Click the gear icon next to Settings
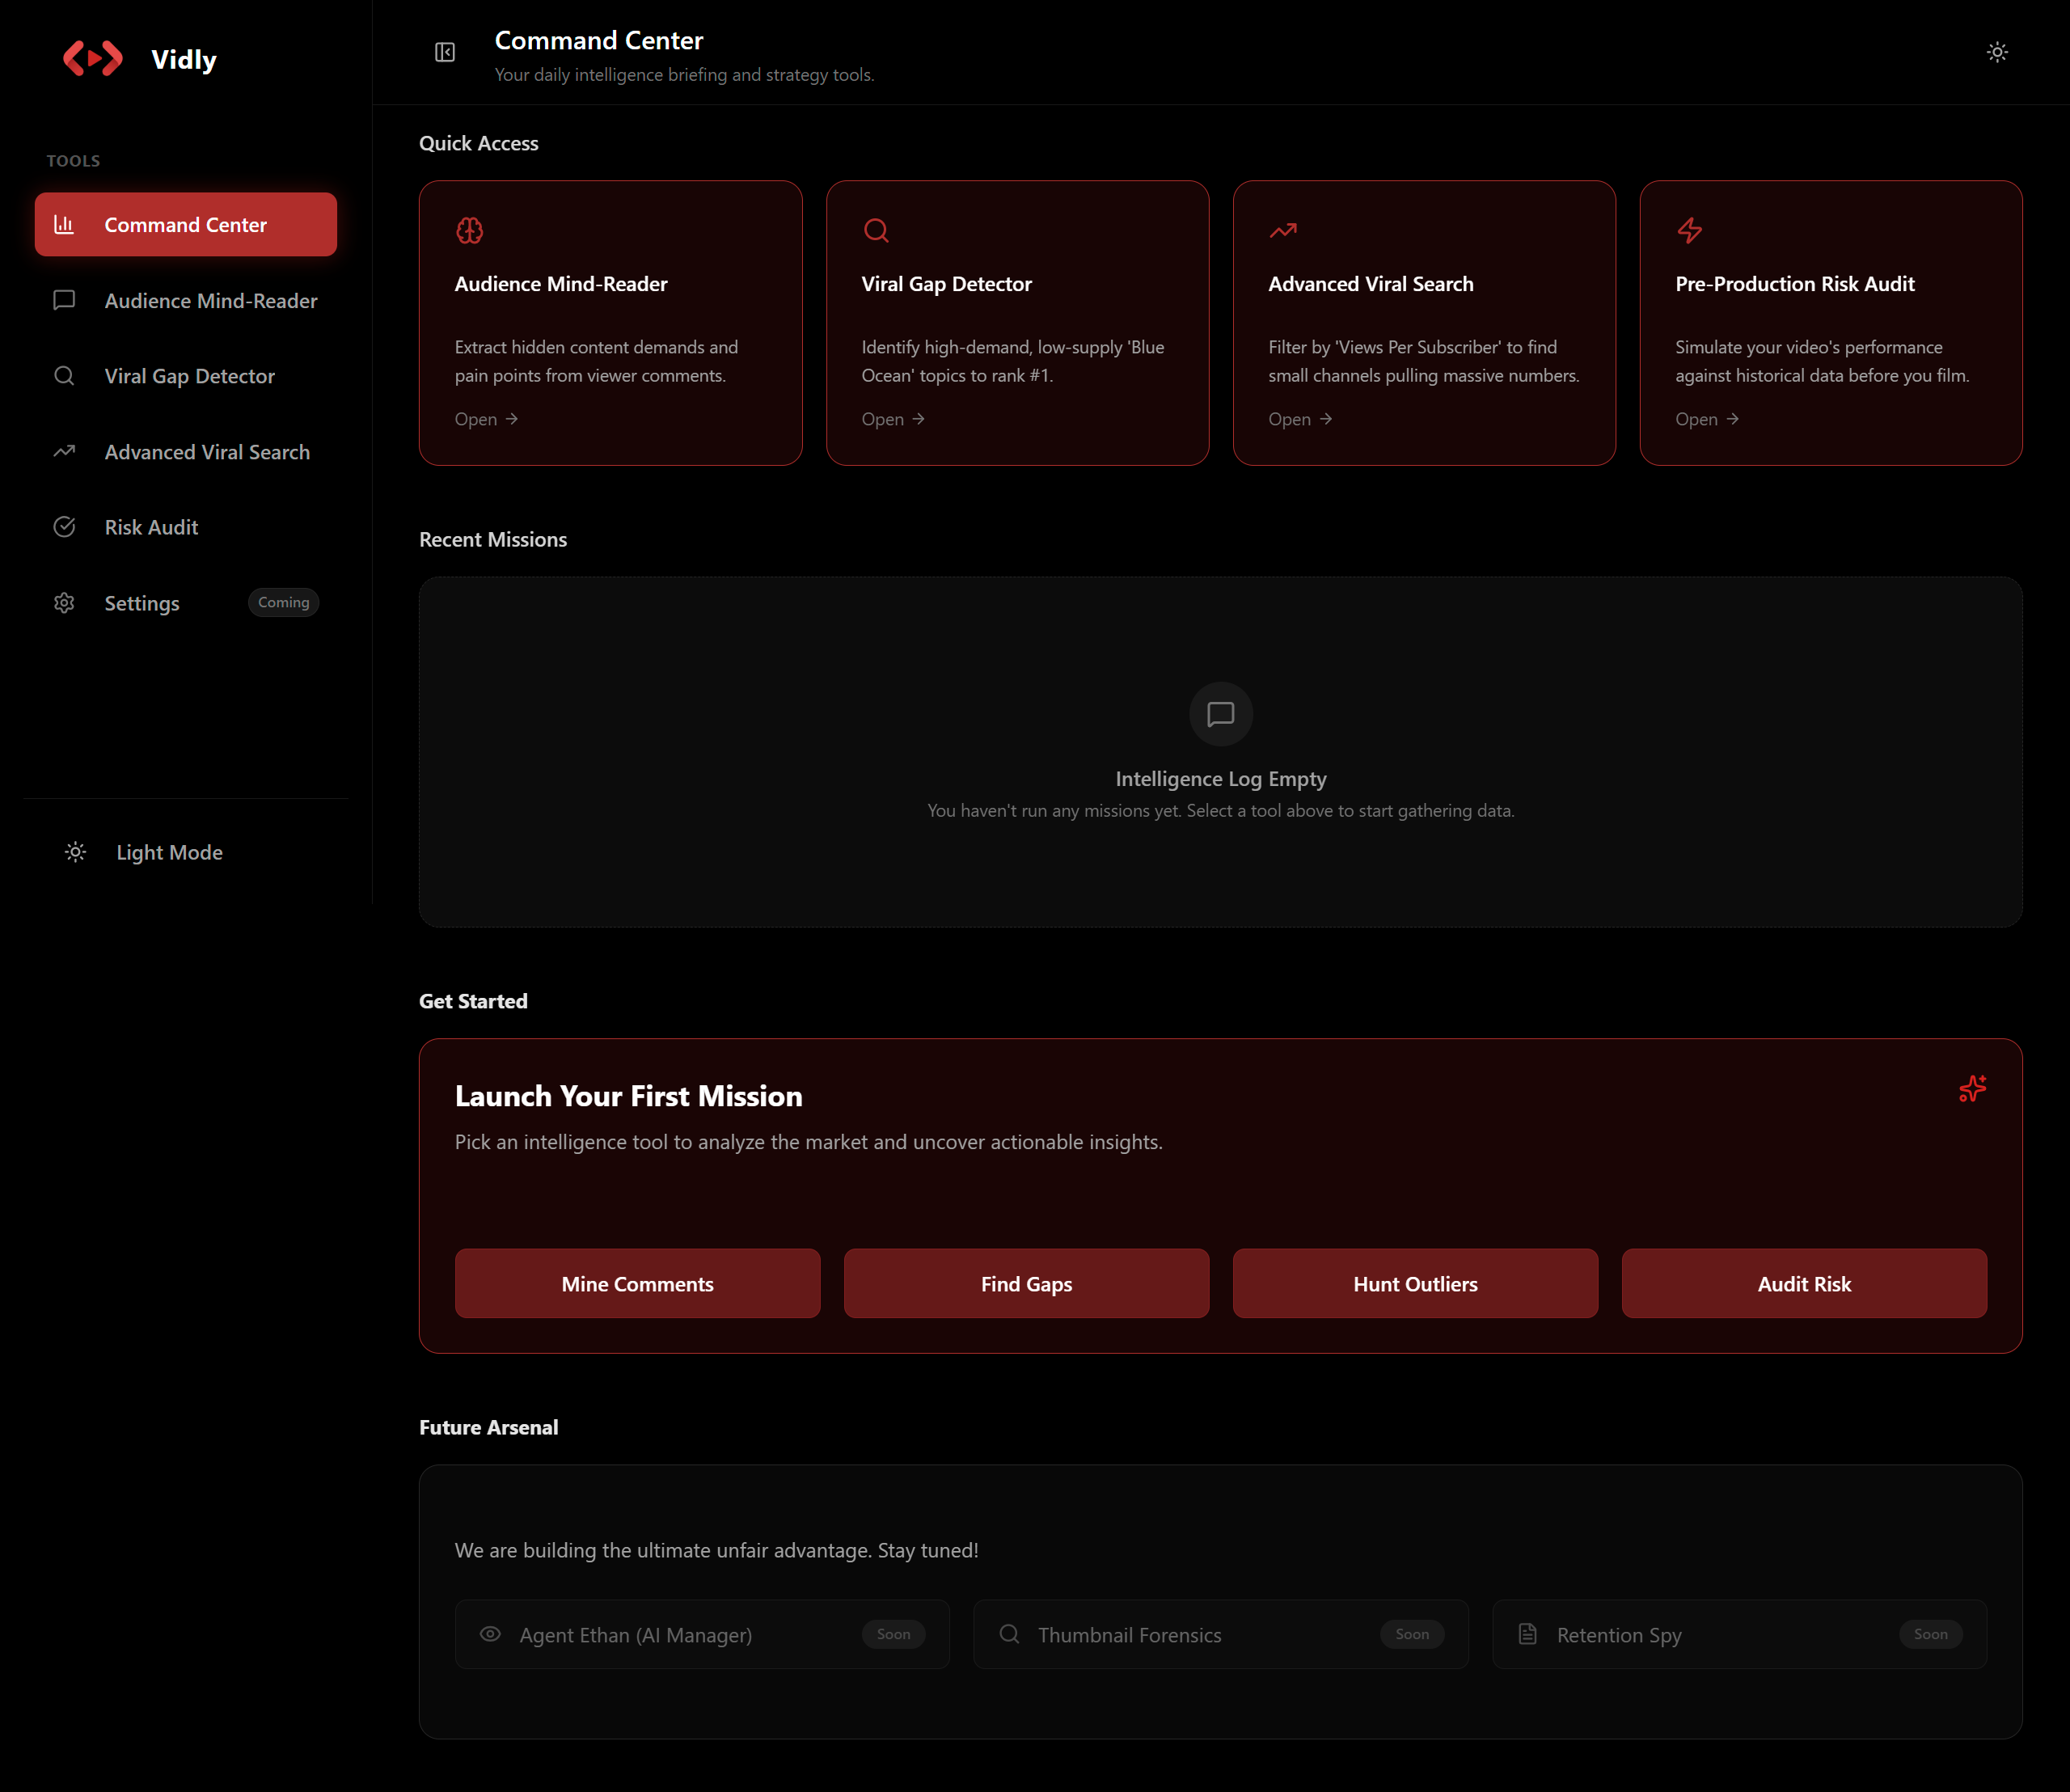Viewport: 2070px width, 1792px height. coord(64,602)
